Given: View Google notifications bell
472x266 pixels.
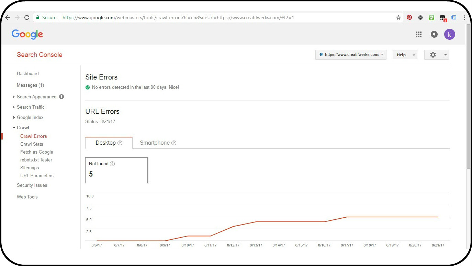Looking at the screenshot, I should 434,34.
